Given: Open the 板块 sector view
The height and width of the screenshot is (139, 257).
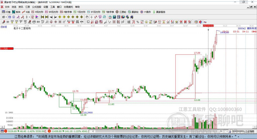Looking at the screenshot, I should pyautogui.click(x=16, y=12).
